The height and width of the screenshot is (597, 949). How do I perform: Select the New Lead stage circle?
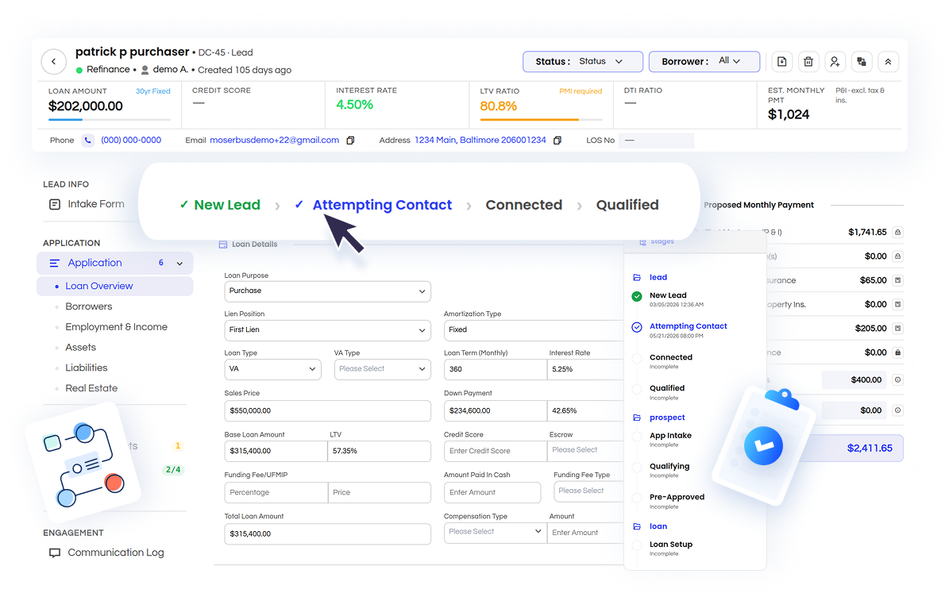point(637,296)
